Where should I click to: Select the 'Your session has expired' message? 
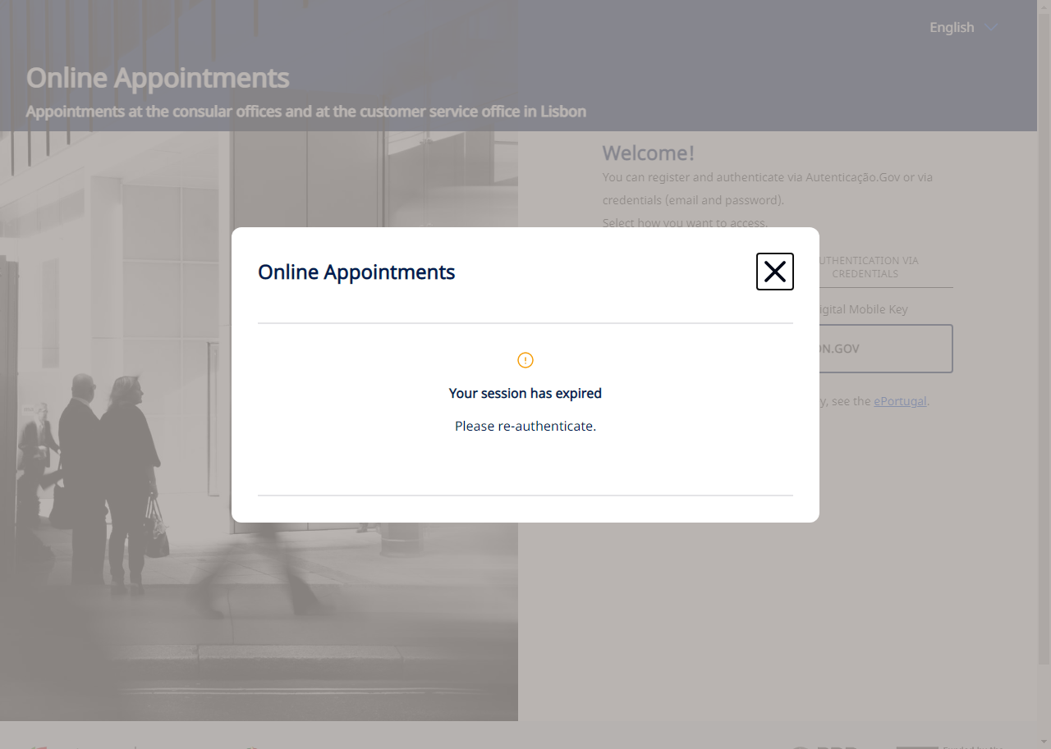tap(525, 394)
